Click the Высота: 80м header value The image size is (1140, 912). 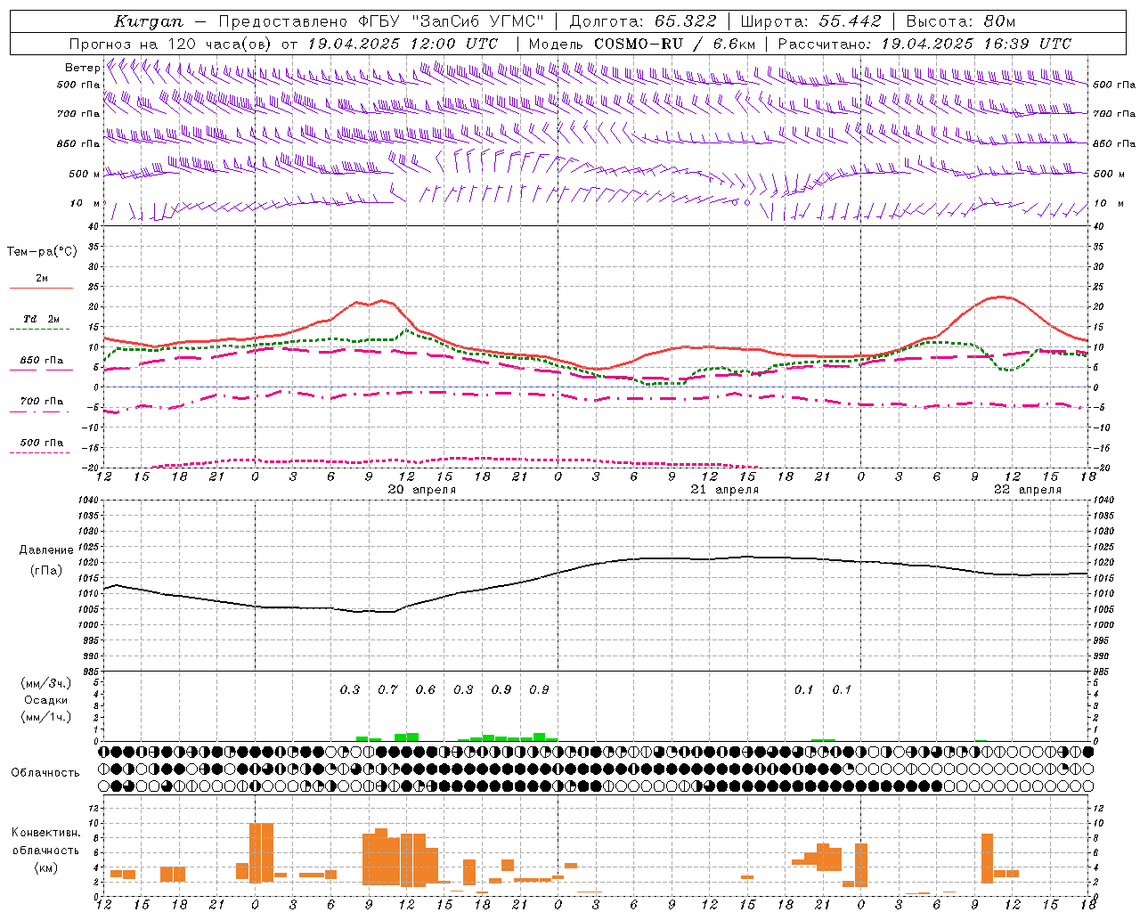[x=960, y=21]
